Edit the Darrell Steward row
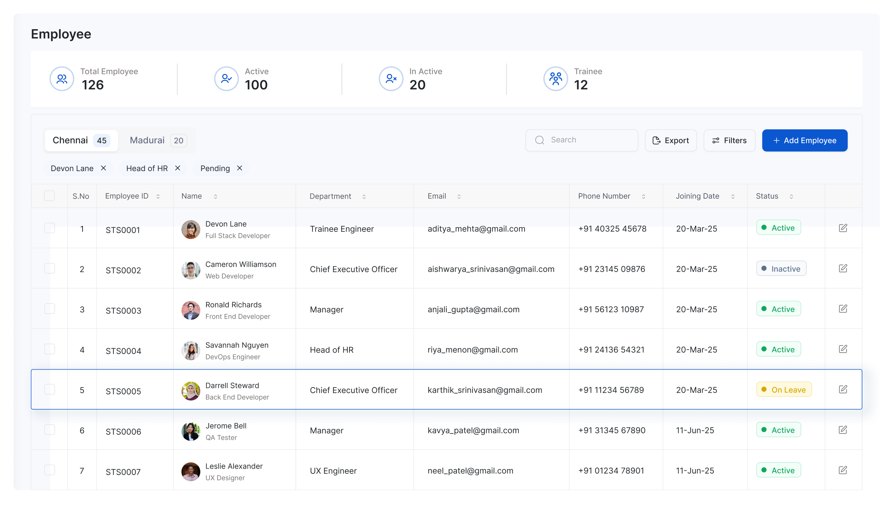The width and height of the screenshot is (892, 505). click(843, 389)
